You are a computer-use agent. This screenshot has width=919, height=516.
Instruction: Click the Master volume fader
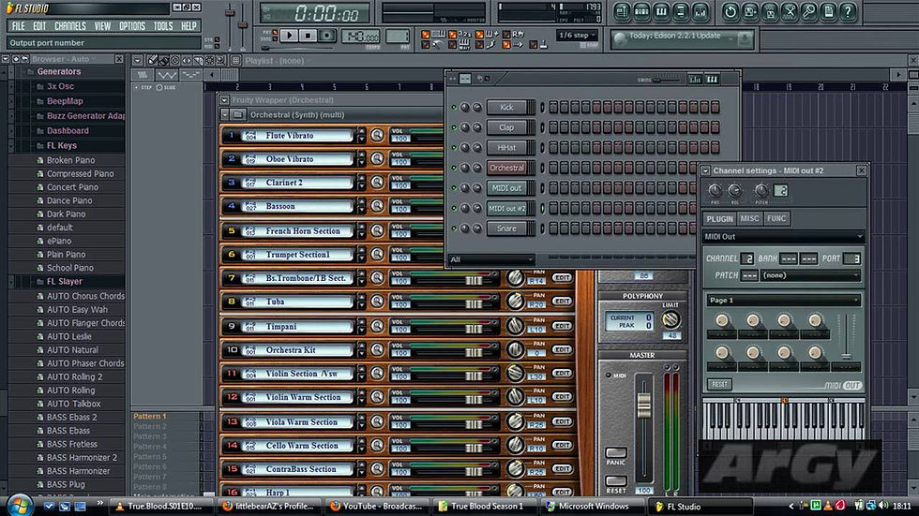(x=644, y=403)
